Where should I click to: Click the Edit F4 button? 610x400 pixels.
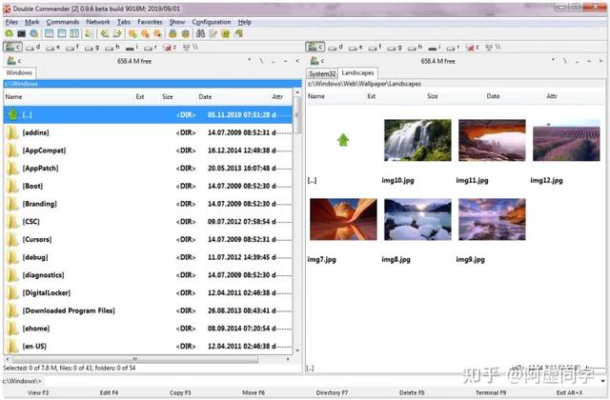pos(109,392)
